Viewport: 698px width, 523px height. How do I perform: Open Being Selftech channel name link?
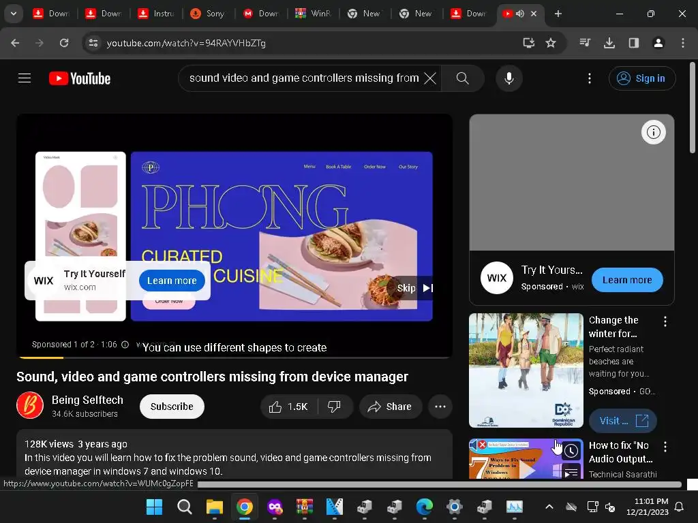[x=87, y=400]
